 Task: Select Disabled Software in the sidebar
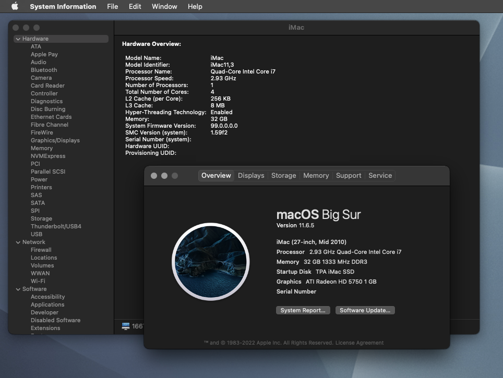[55, 320]
